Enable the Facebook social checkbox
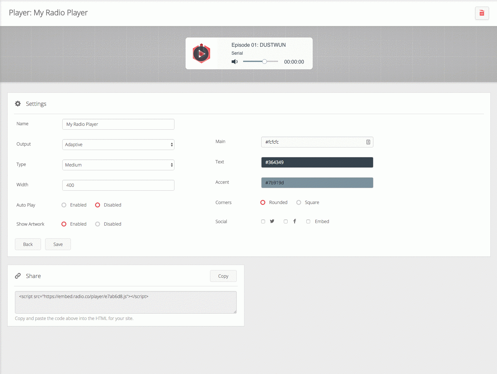The height and width of the screenshot is (374, 497). tap(286, 221)
